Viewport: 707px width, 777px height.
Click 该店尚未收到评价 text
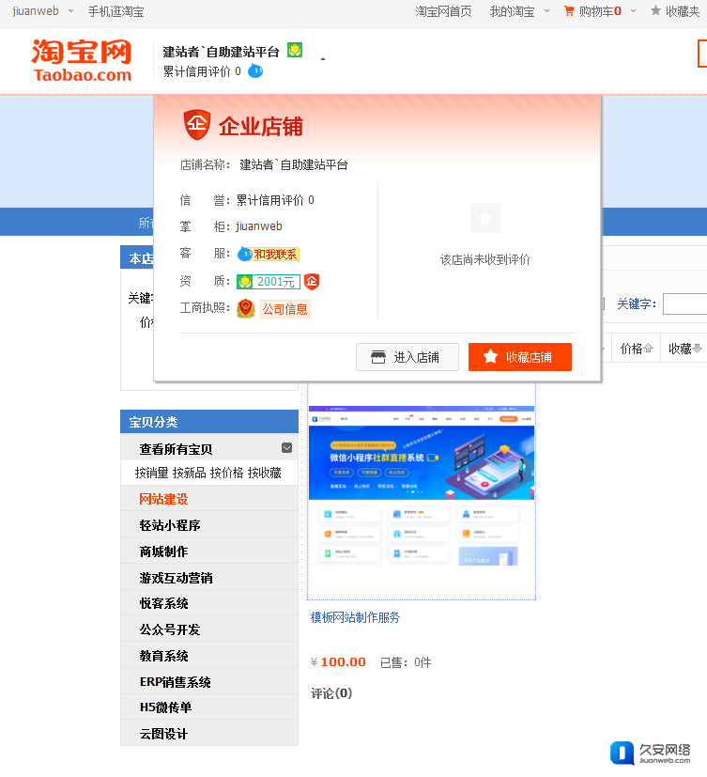click(x=485, y=259)
